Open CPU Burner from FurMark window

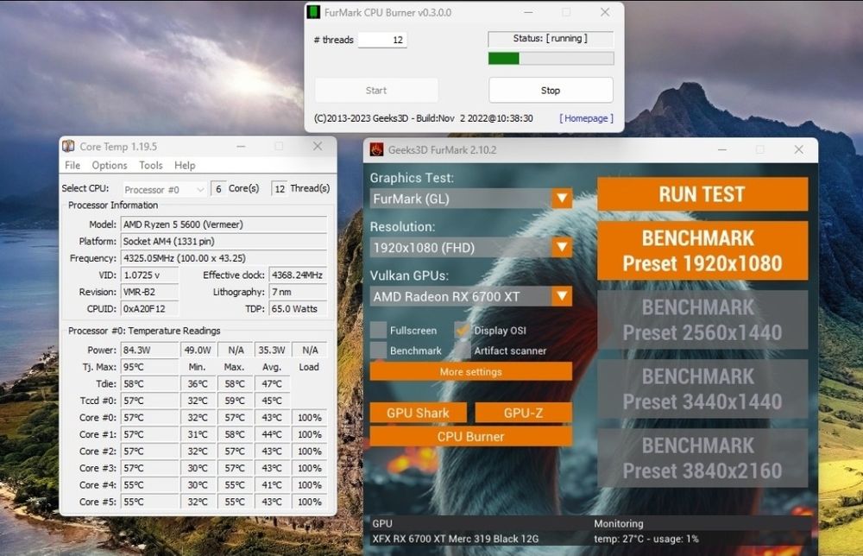[471, 437]
